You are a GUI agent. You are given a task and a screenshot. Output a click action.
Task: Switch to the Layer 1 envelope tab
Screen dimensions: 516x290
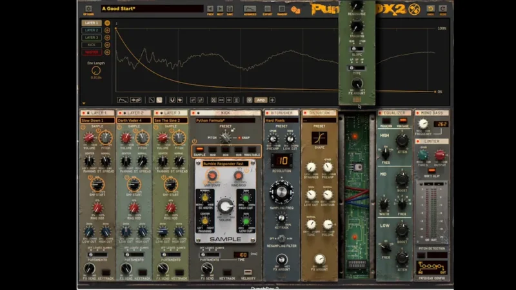coord(92,23)
